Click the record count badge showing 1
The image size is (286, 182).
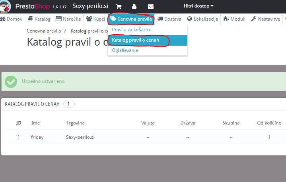(x=69, y=104)
